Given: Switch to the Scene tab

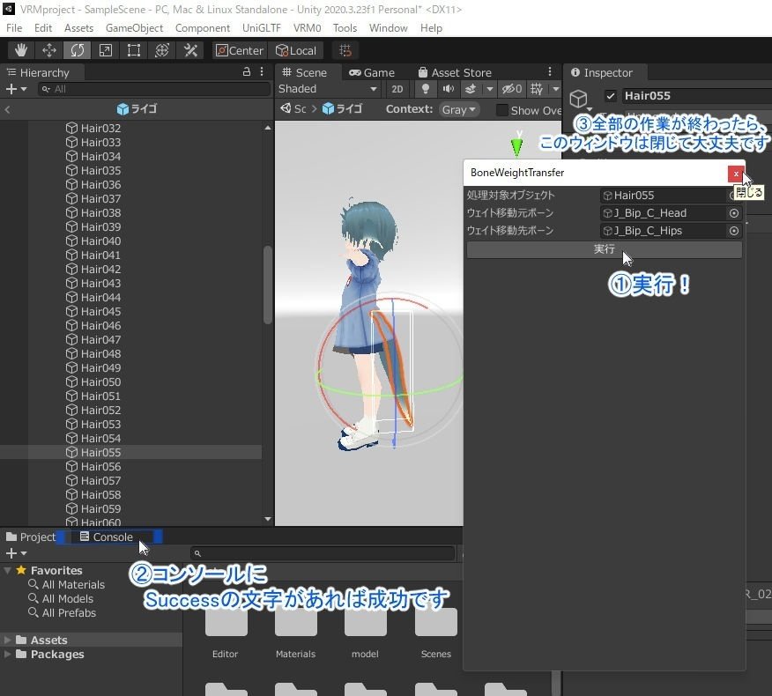Looking at the screenshot, I should pyautogui.click(x=305, y=72).
